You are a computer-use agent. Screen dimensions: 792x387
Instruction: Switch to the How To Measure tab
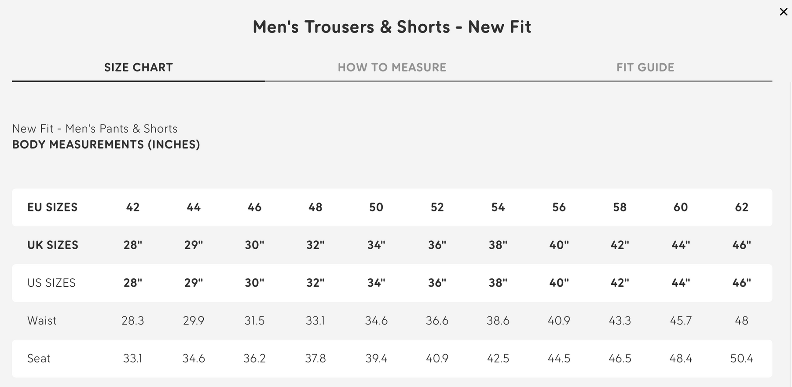point(392,67)
